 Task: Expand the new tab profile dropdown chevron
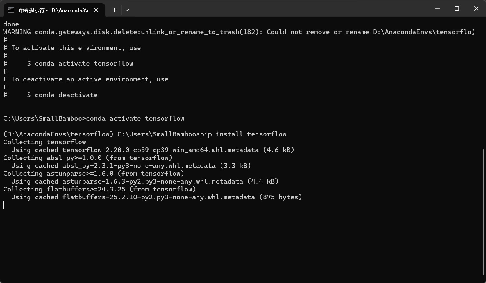127,10
